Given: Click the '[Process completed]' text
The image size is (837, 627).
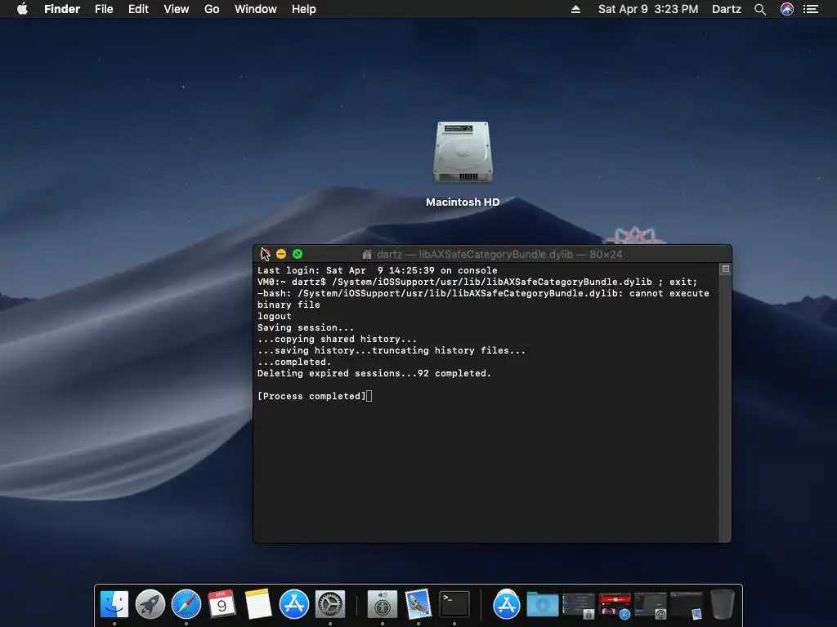Looking at the screenshot, I should click(311, 396).
